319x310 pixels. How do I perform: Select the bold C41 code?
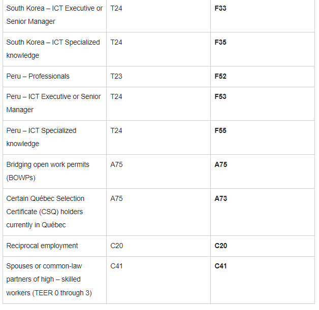[221, 266]
